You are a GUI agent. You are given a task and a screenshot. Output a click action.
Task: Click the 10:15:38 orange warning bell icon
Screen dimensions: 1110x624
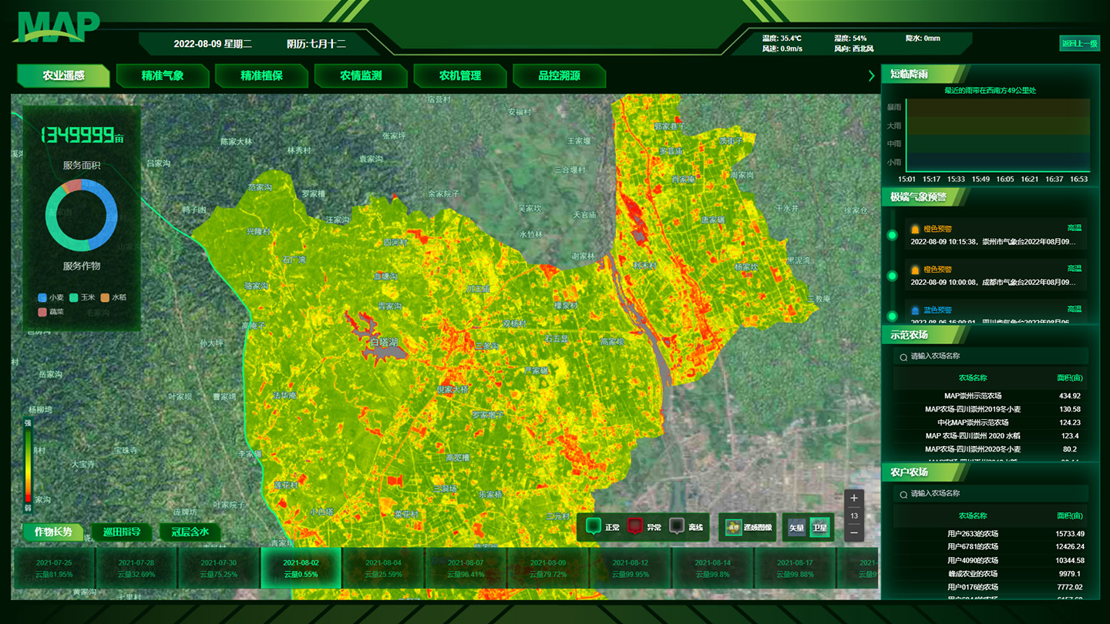(915, 229)
